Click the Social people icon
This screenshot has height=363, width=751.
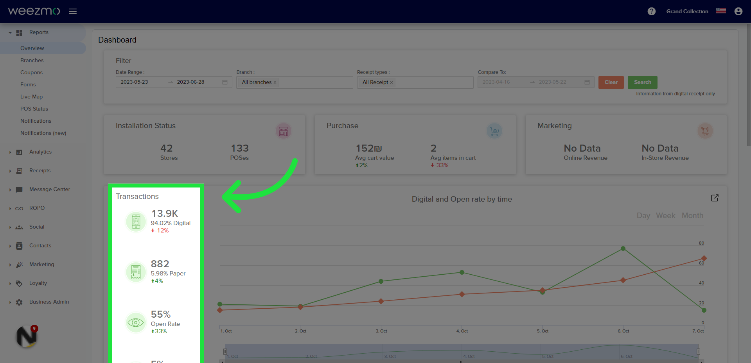[x=19, y=227]
